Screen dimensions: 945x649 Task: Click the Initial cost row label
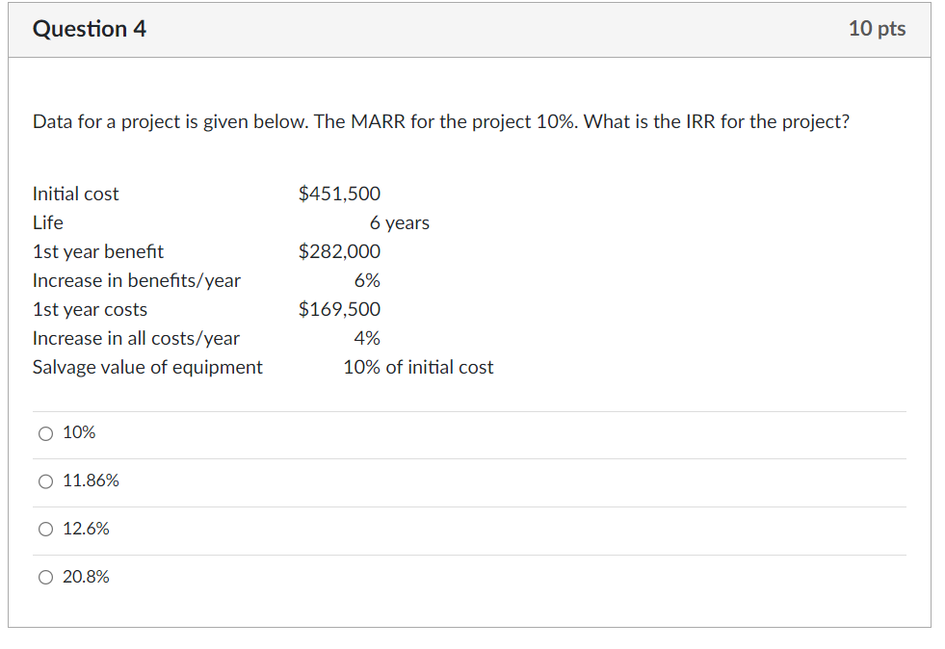click(x=75, y=194)
